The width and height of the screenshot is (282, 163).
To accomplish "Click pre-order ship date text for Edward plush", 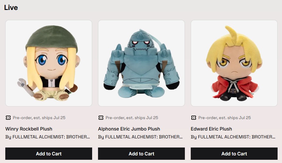I will (224, 118).
